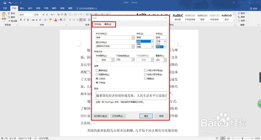Check the 删除线(K) strikethrough checkbox

[97, 71]
